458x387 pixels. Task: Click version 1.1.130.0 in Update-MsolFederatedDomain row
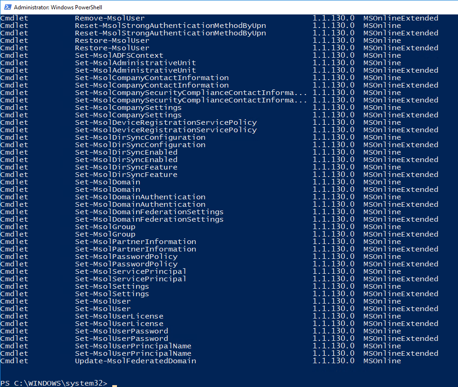(334, 361)
